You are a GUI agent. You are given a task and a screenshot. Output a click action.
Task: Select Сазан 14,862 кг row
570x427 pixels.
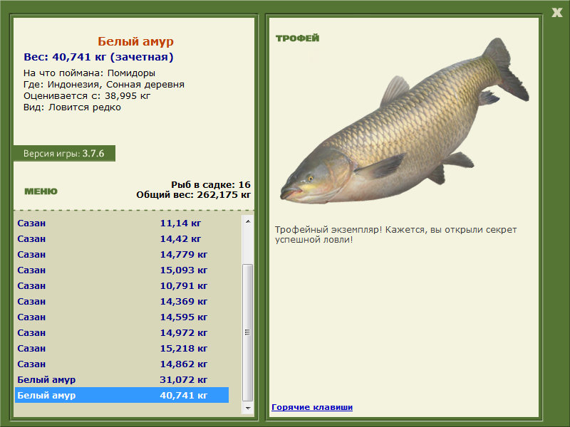click(x=122, y=364)
